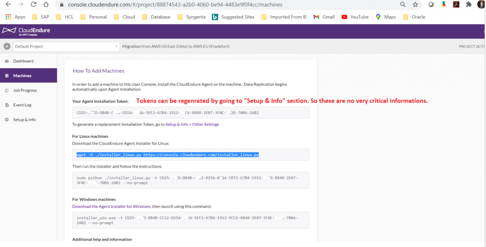Click the add project plus icon
Image resolution: width=486 pixels, height=247 pixels.
coord(7,46)
